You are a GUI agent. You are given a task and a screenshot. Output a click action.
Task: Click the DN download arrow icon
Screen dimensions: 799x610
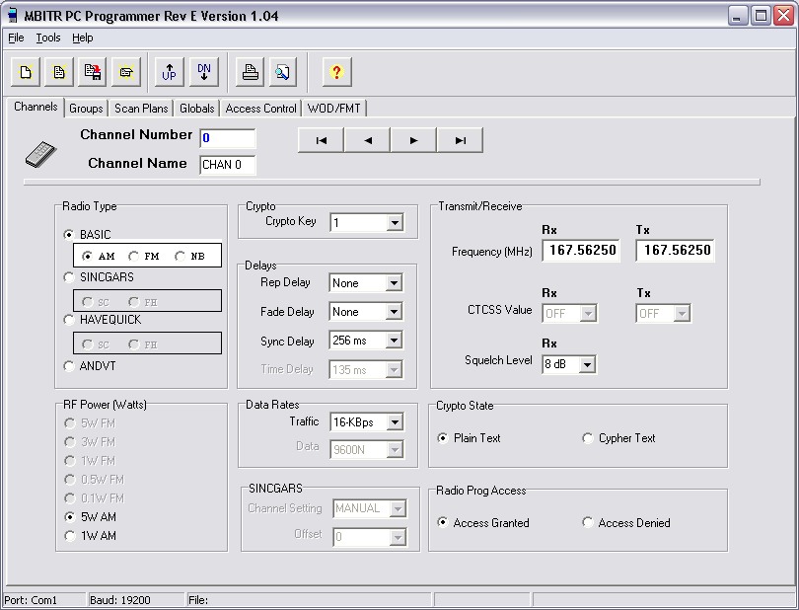(203, 72)
